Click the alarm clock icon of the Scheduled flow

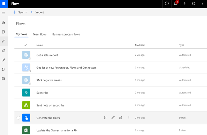coord(26,68)
